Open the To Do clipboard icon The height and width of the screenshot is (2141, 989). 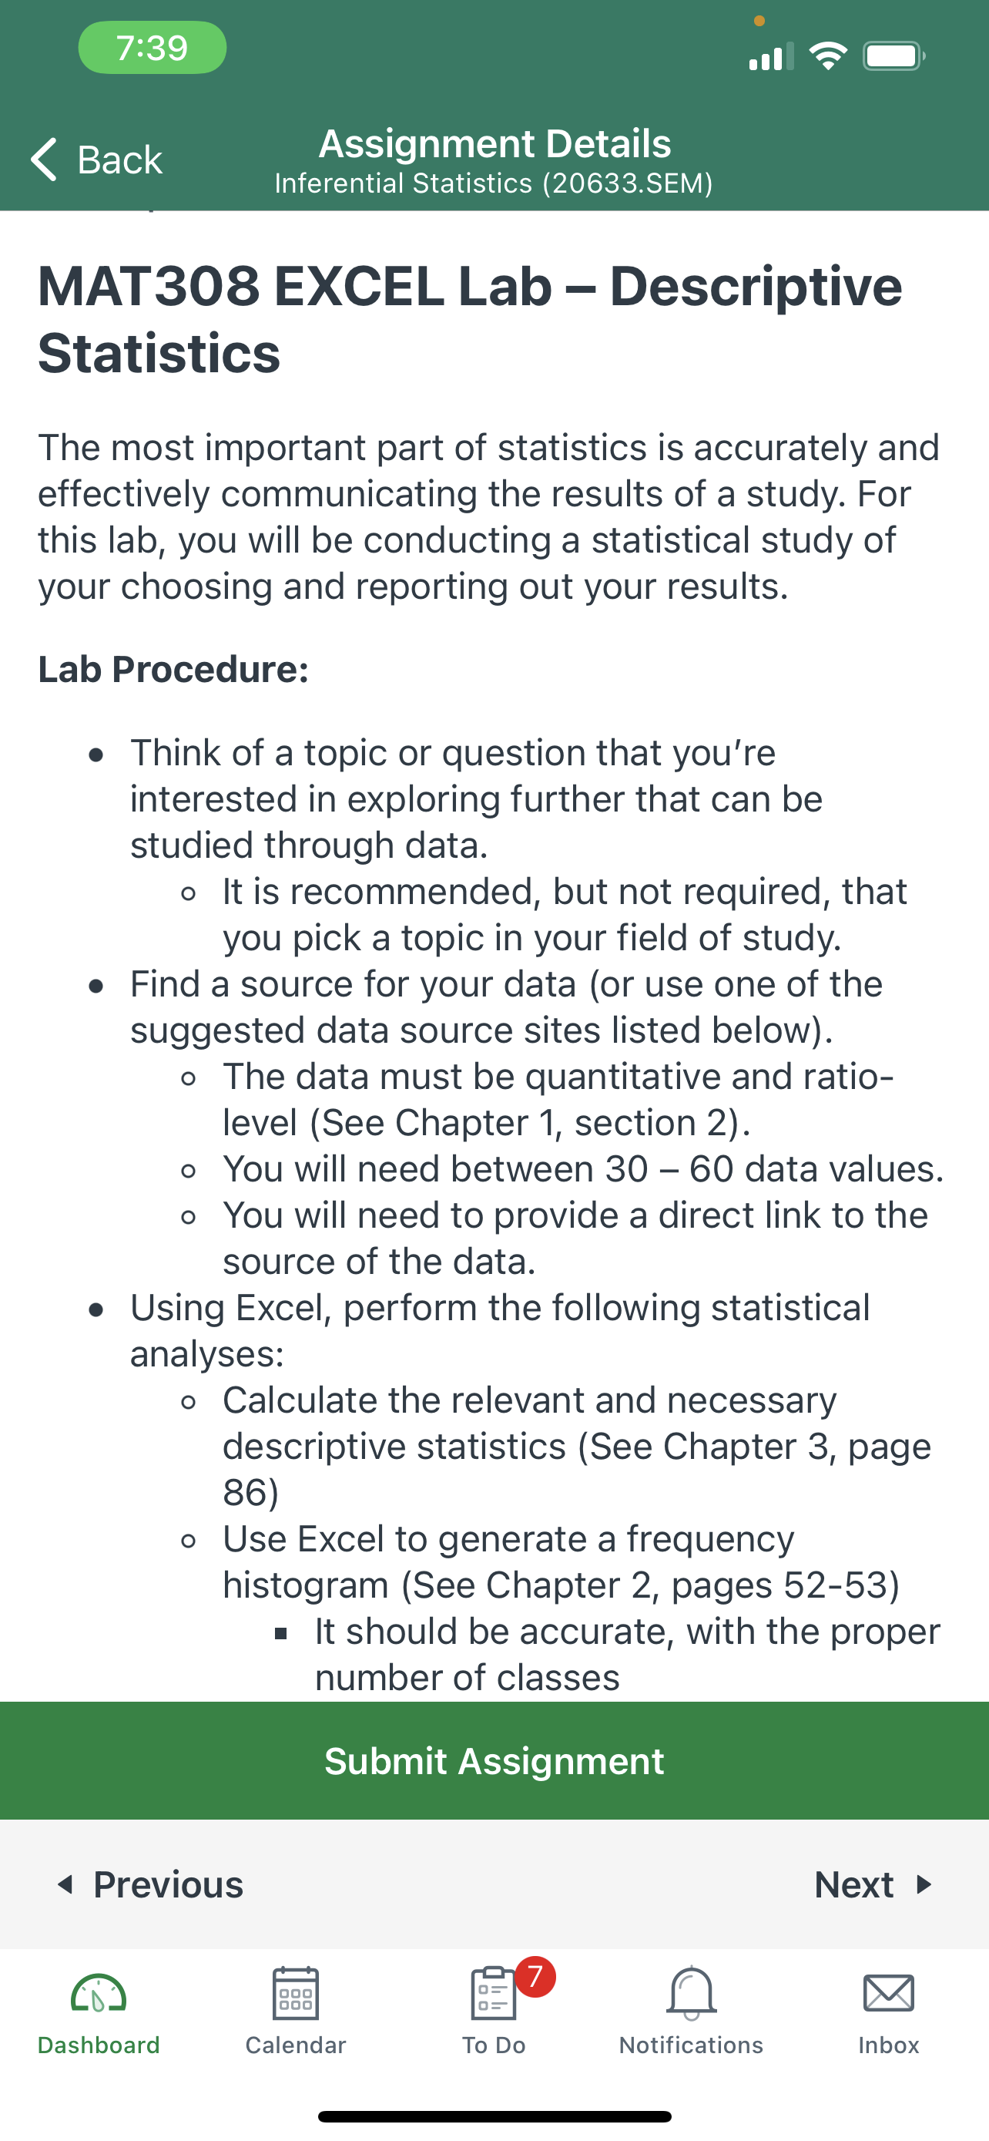(x=493, y=1993)
